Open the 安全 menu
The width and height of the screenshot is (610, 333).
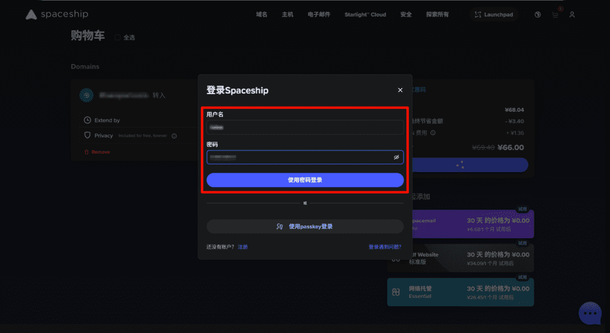point(406,14)
